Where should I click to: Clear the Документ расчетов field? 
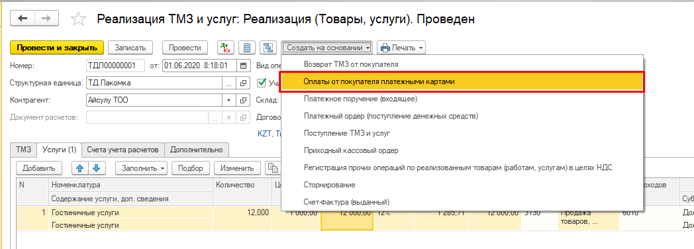pos(228,117)
